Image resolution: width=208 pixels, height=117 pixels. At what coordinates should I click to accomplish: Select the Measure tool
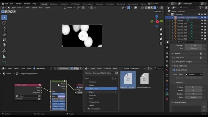[4, 57]
